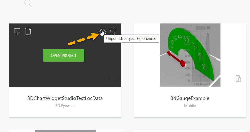Click the search magnifier icon

coord(28,3)
